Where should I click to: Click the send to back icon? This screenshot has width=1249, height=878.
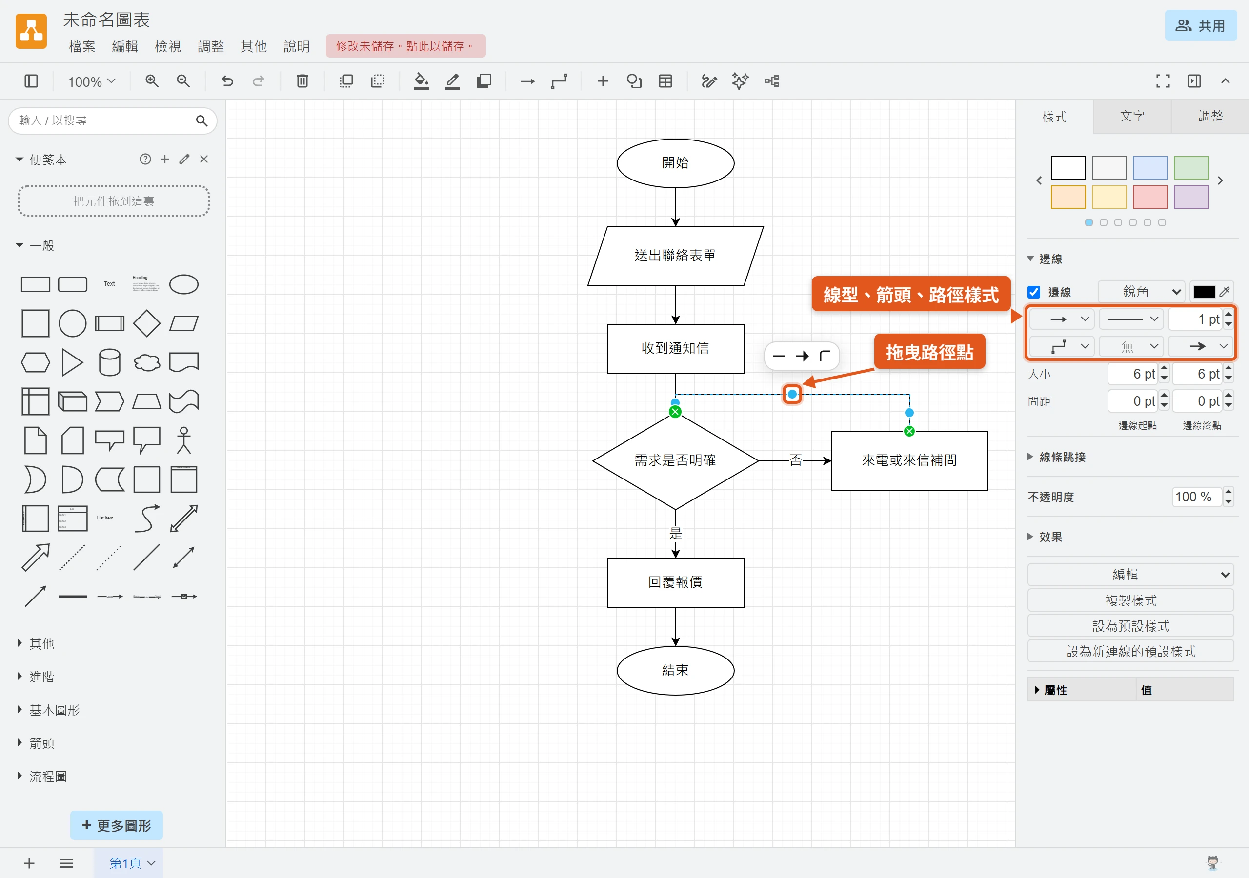(x=378, y=81)
